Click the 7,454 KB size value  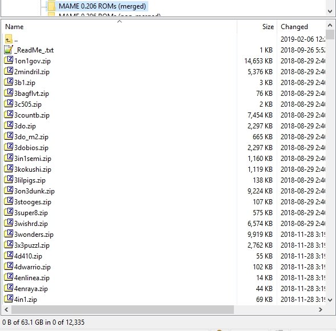260,115
